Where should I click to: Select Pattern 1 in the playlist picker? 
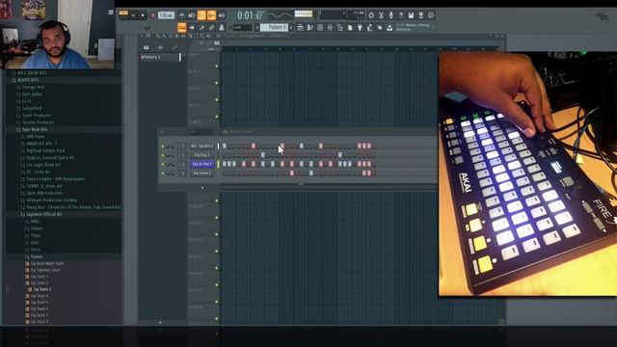tap(160, 57)
